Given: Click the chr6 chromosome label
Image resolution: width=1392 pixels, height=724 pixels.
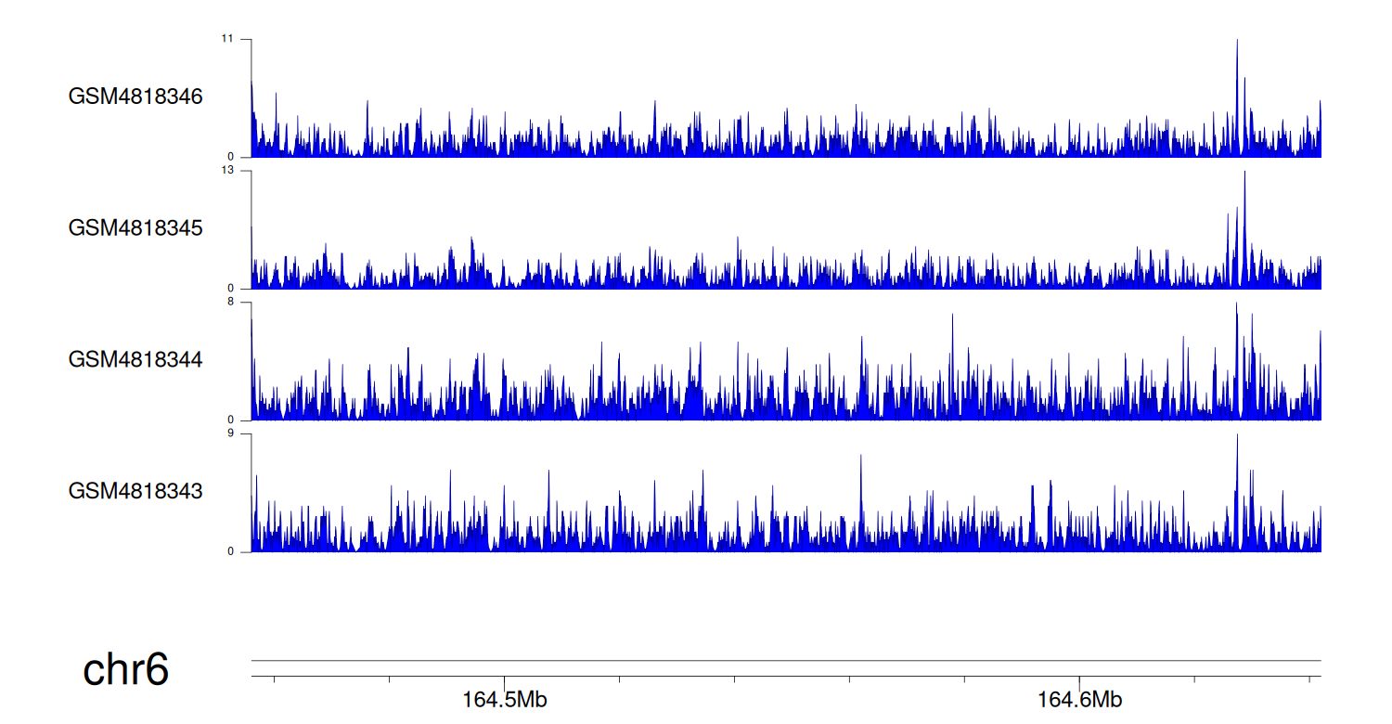Looking at the screenshot, I should [125, 670].
